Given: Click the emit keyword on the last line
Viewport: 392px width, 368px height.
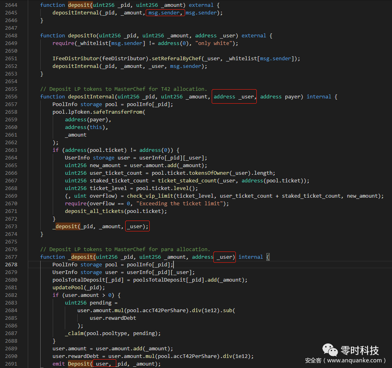Looking at the screenshot, I should (x=59, y=364).
